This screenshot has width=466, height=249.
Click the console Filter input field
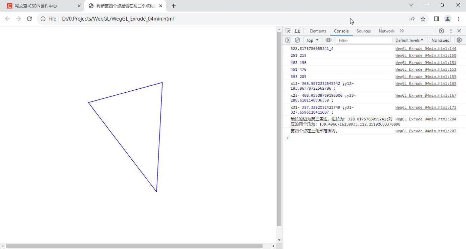click(x=364, y=40)
